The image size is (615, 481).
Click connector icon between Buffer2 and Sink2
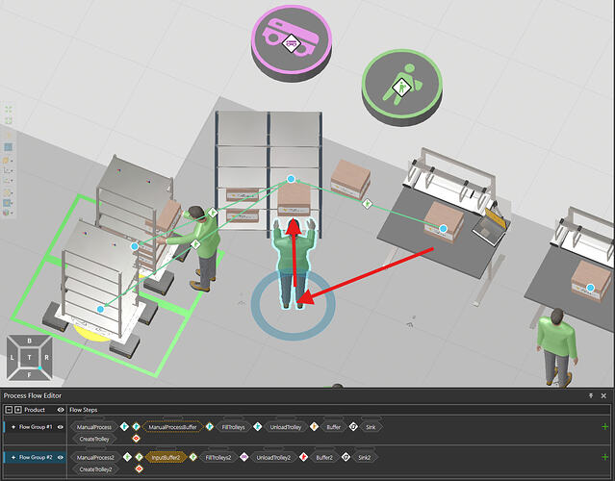pyautogui.click(x=346, y=457)
